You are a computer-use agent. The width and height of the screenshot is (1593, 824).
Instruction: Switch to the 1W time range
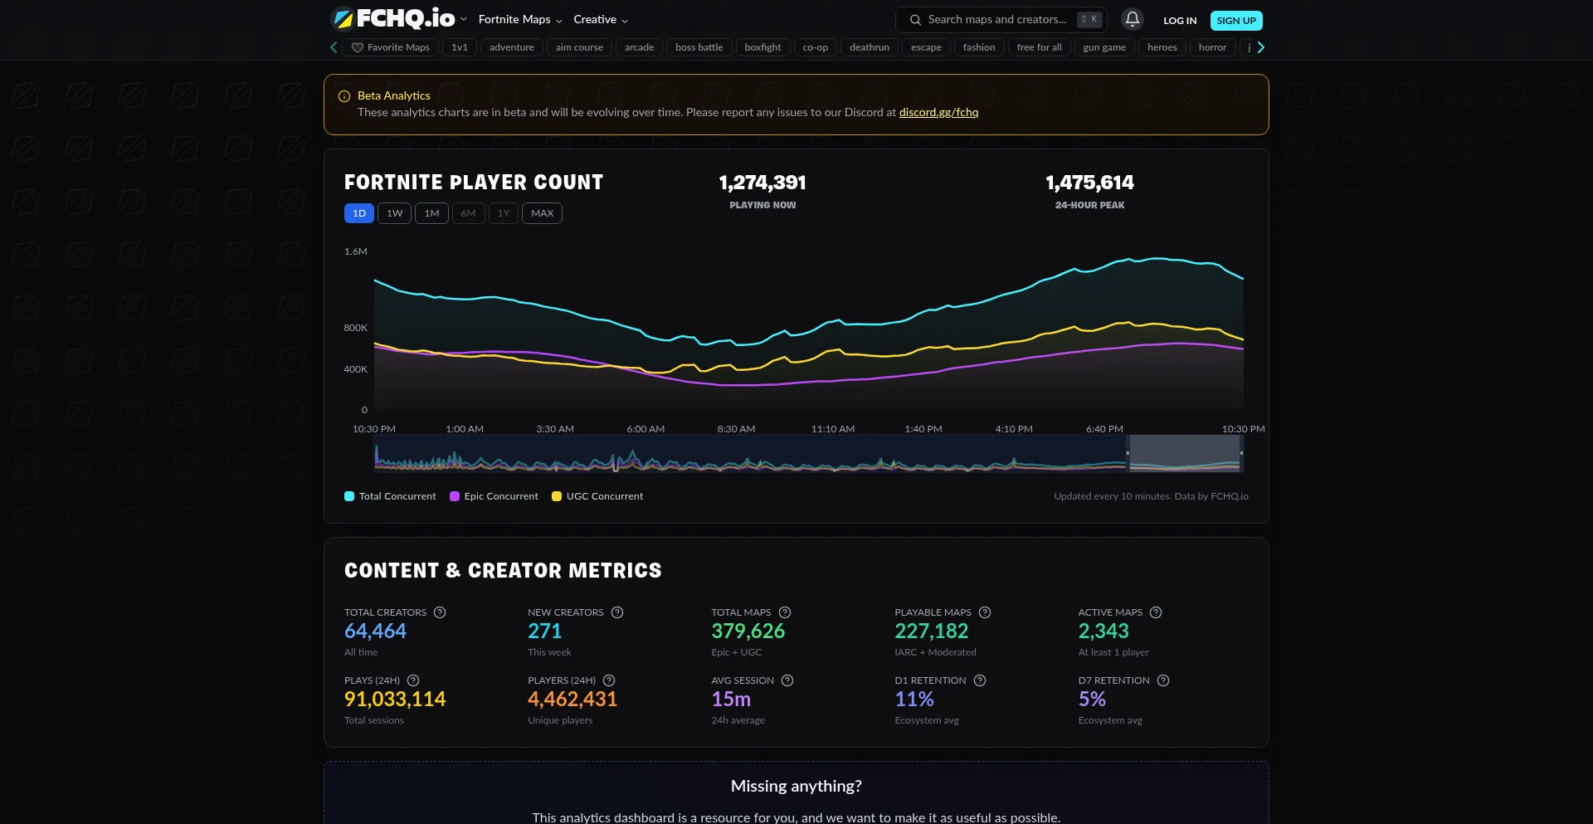tap(394, 213)
